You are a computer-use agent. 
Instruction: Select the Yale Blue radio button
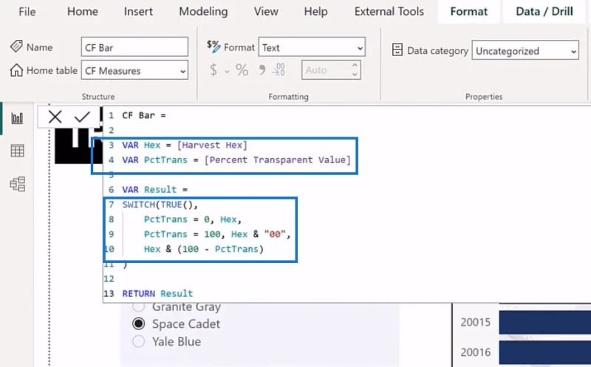click(139, 341)
